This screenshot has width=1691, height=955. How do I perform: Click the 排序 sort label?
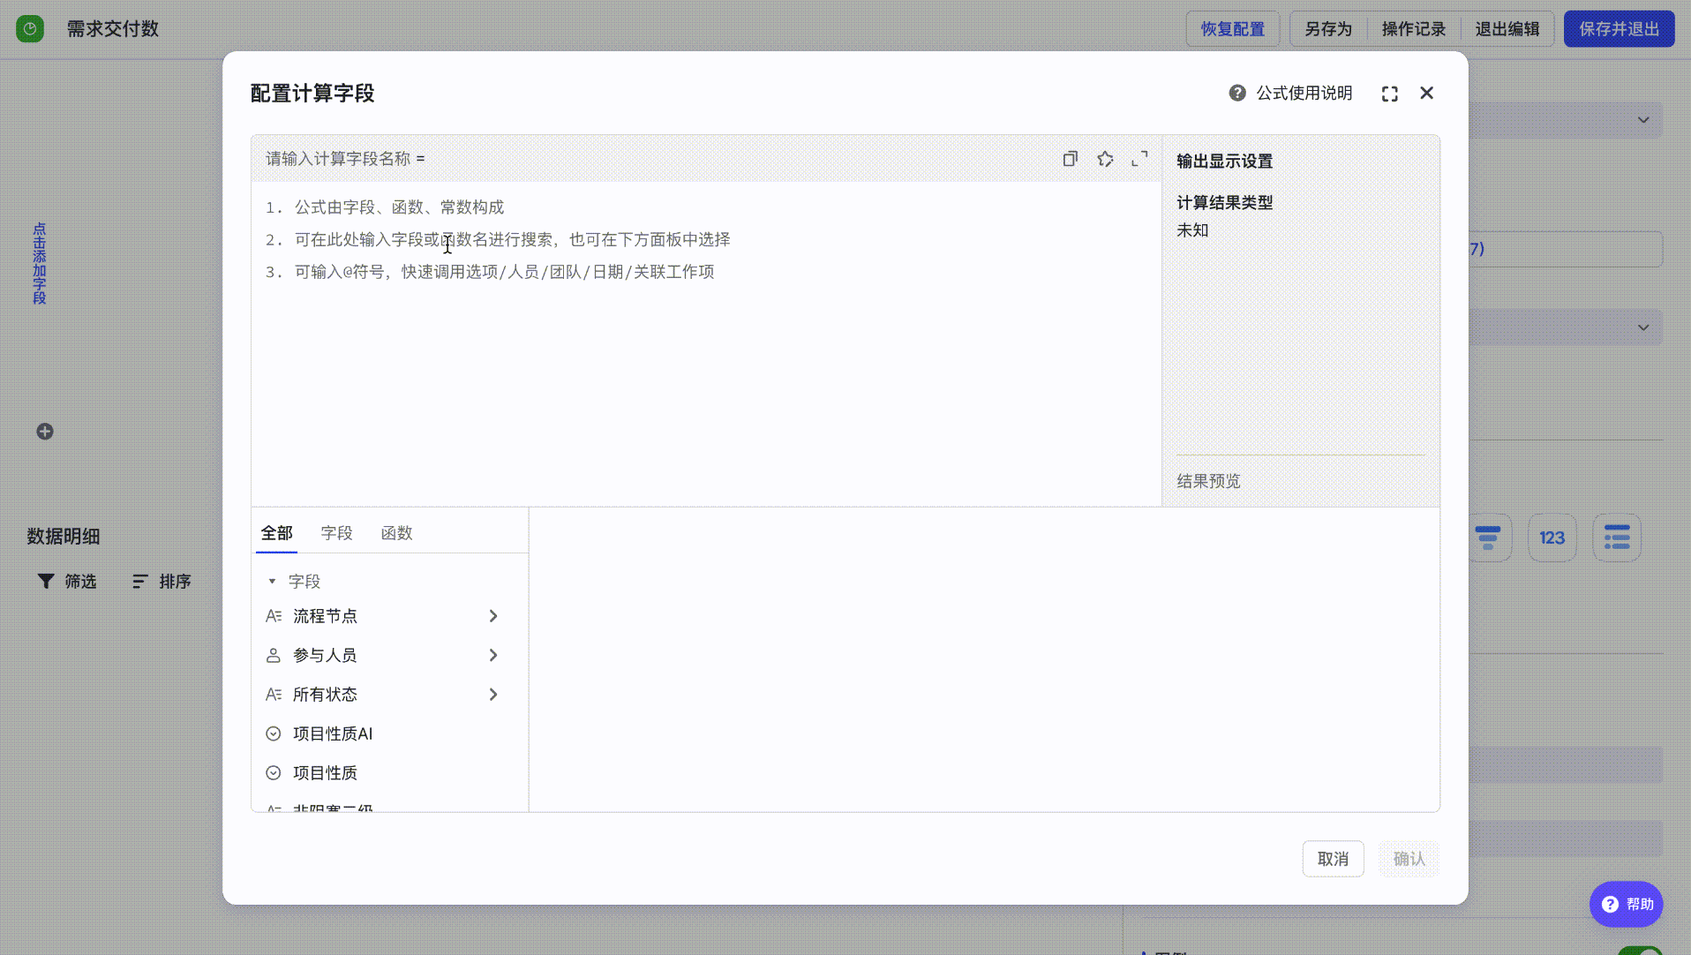point(175,582)
